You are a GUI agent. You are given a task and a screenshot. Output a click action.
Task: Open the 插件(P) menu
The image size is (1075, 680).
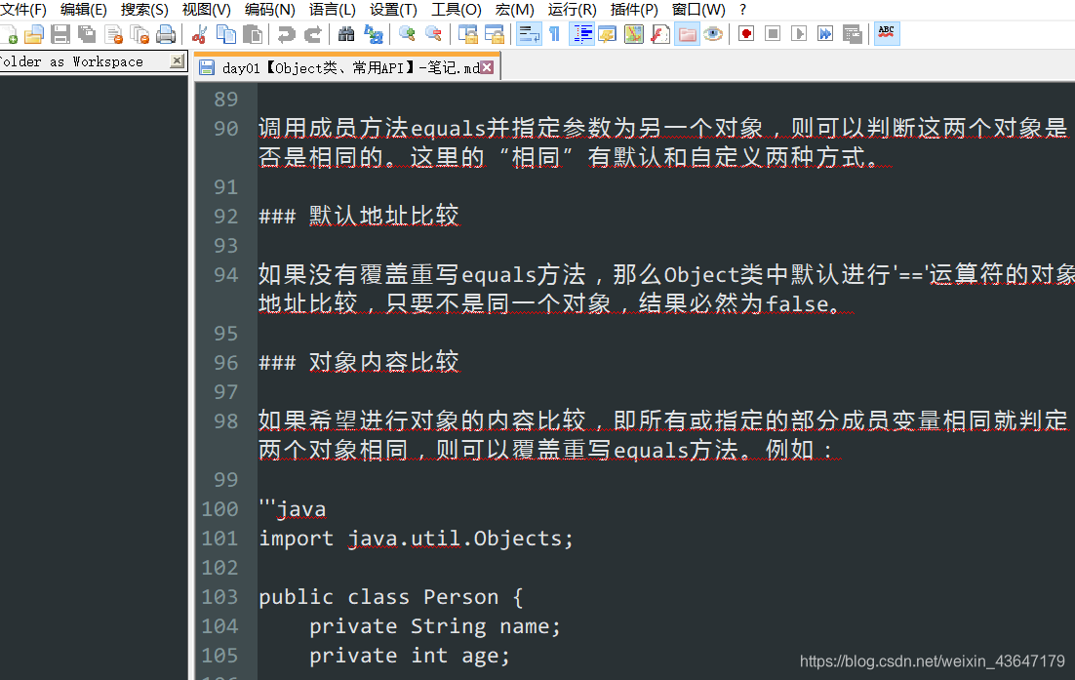(x=634, y=10)
